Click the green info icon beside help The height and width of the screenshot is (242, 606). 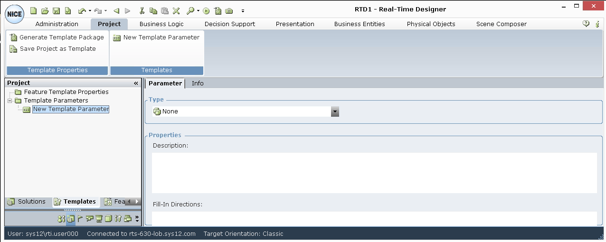pos(597,24)
